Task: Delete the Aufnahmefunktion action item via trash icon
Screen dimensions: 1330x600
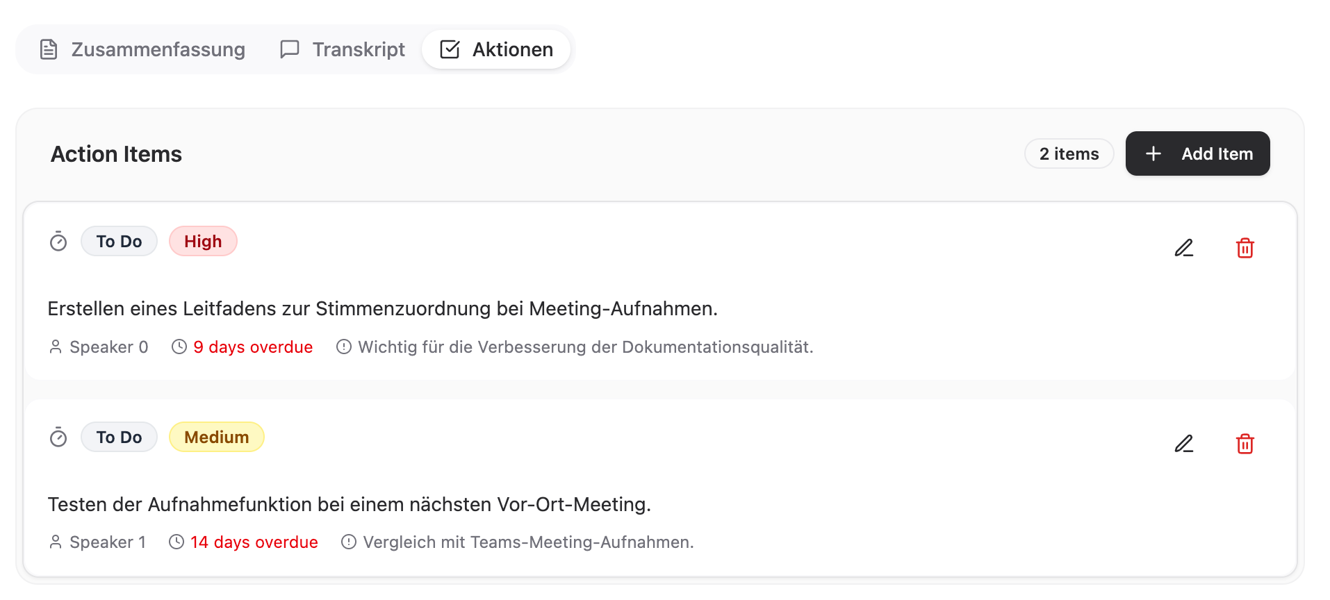Action: (x=1245, y=444)
